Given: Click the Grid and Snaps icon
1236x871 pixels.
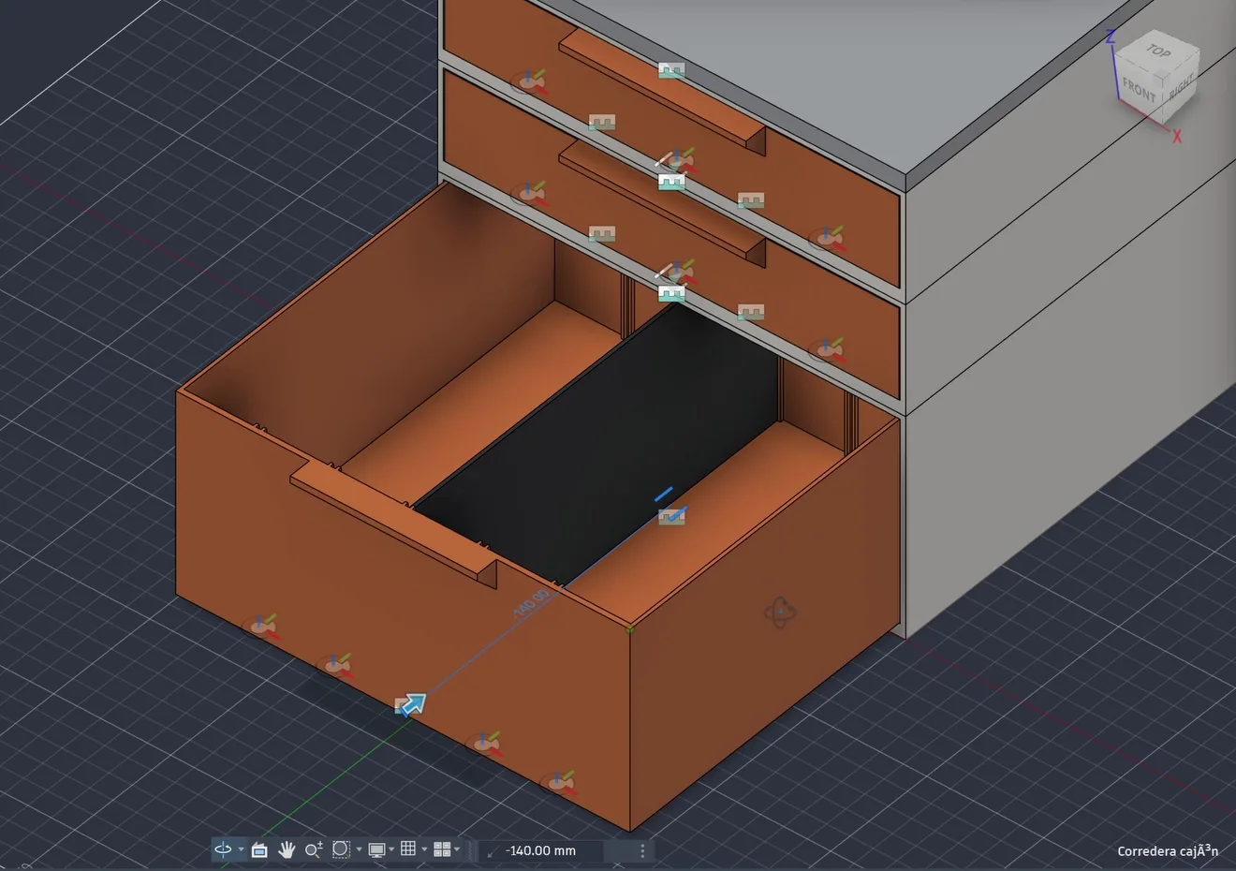Looking at the screenshot, I should [x=408, y=849].
